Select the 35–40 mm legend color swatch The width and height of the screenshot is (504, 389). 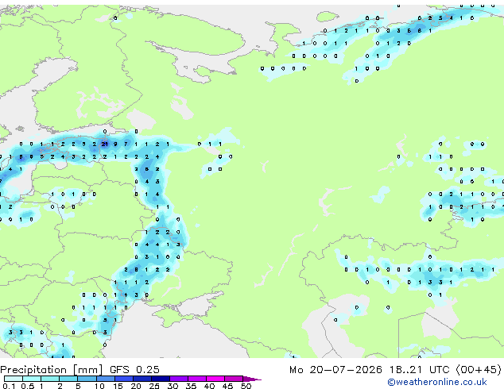(x=196, y=379)
